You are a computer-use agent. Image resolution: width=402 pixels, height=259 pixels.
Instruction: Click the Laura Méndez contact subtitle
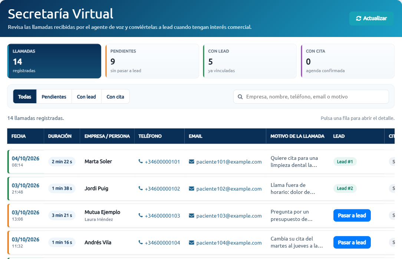99,219
